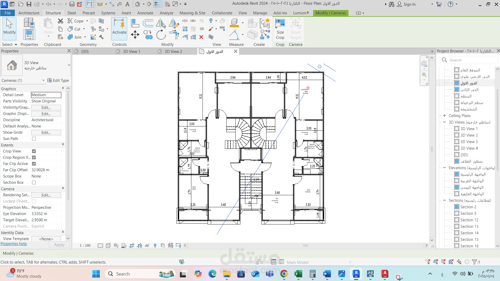Click the Copy tool in Modify panel
The width and height of the screenshot is (500, 281).
click(x=149, y=34)
